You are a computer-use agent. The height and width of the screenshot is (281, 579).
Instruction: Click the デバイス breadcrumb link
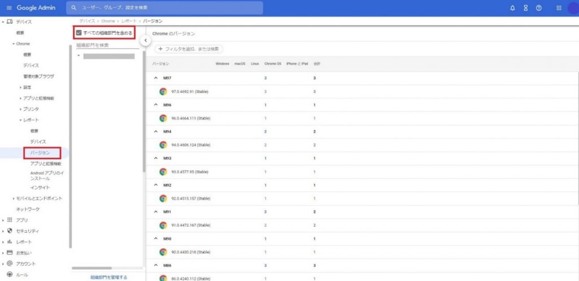pyautogui.click(x=87, y=21)
